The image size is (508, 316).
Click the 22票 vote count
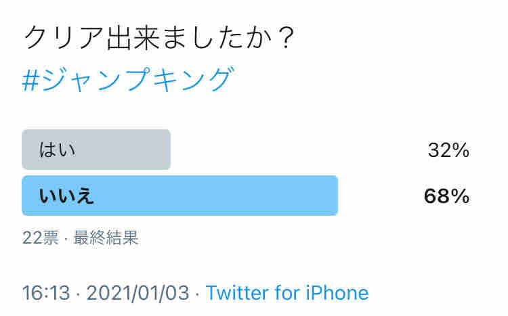[x=41, y=238]
